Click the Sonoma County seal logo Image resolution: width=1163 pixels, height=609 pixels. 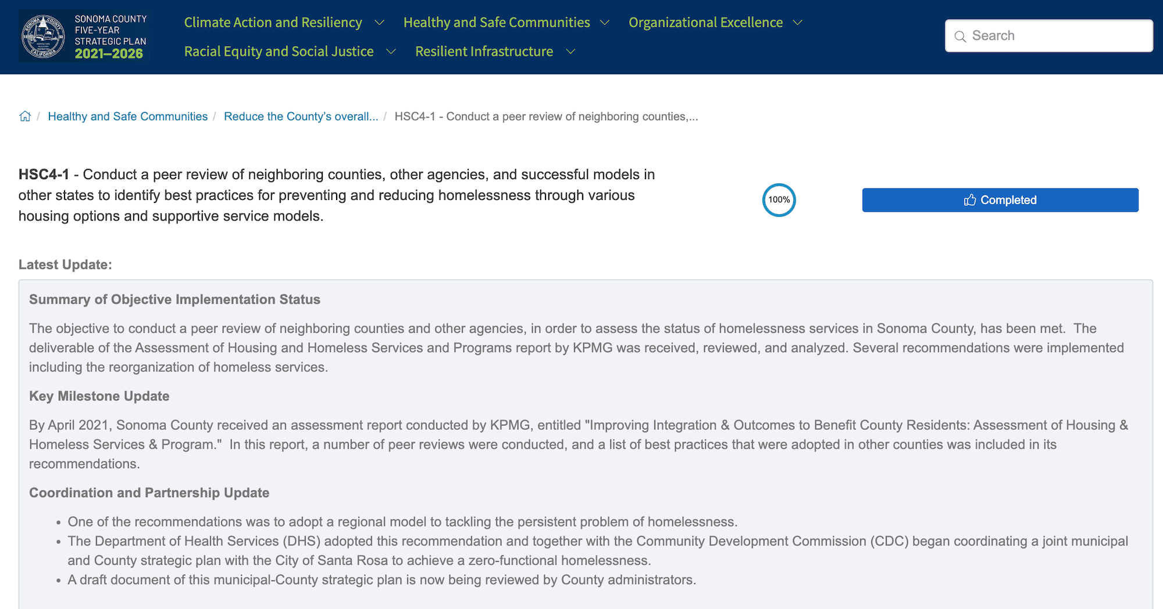coord(43,36)
